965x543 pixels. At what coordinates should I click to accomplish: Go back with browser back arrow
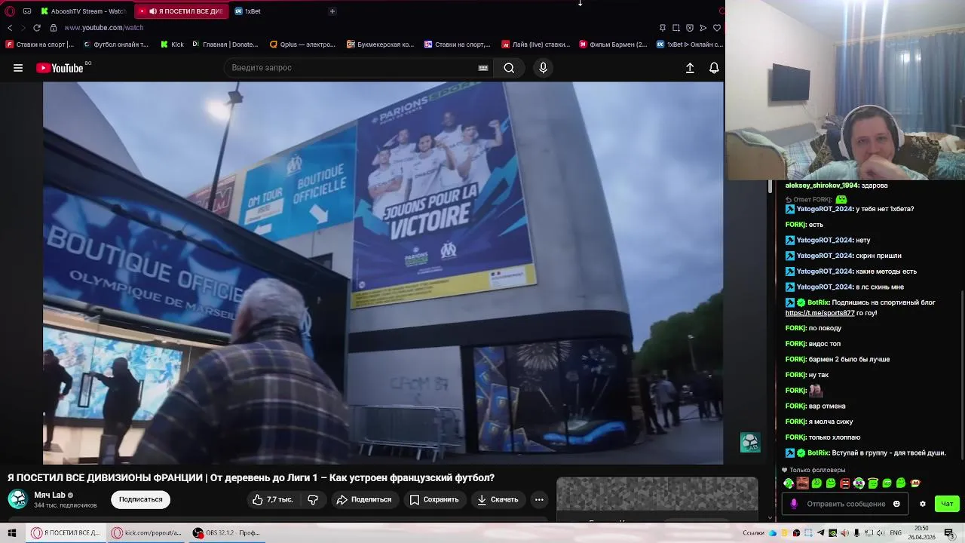pos(10,28)
